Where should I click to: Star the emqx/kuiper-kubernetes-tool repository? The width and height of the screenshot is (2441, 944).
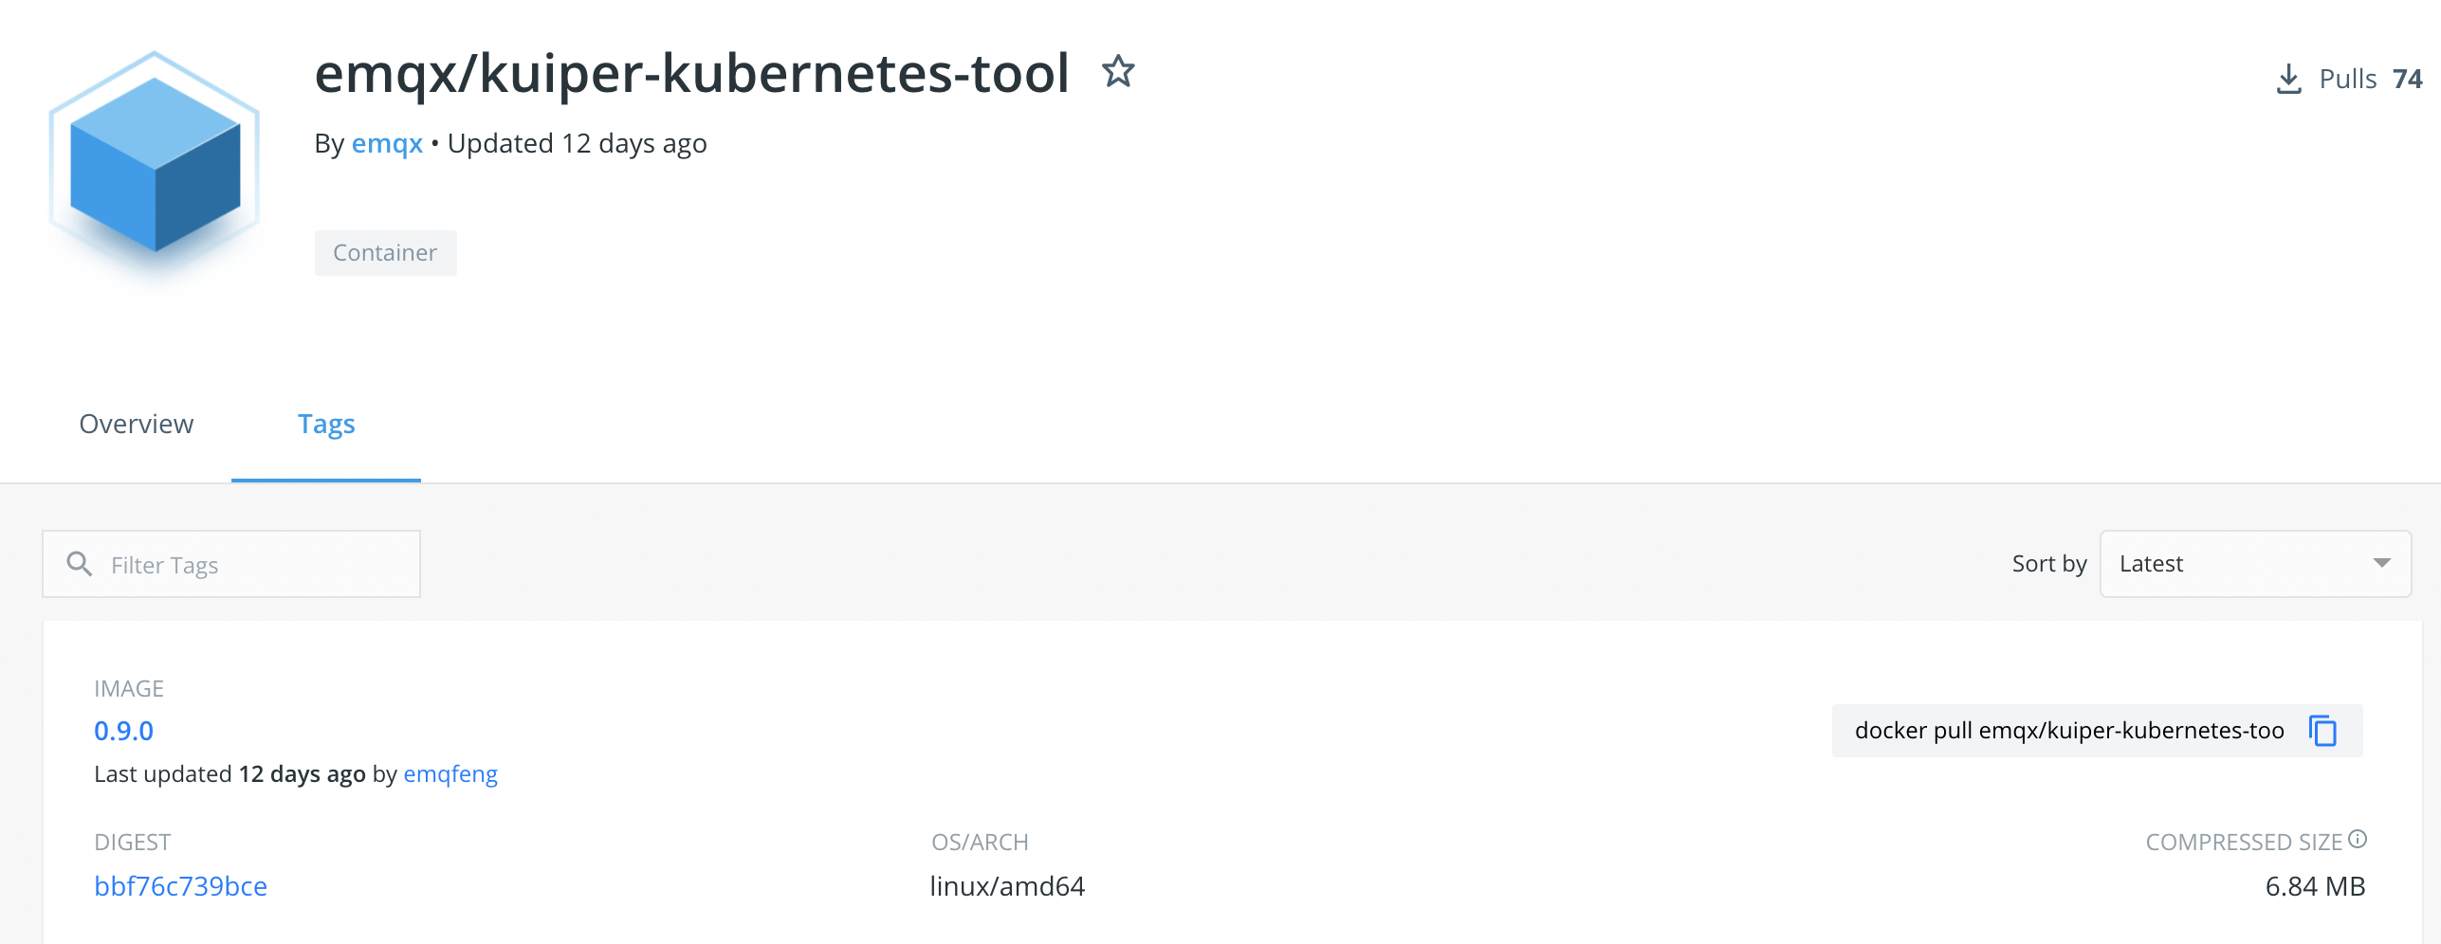1117,72
